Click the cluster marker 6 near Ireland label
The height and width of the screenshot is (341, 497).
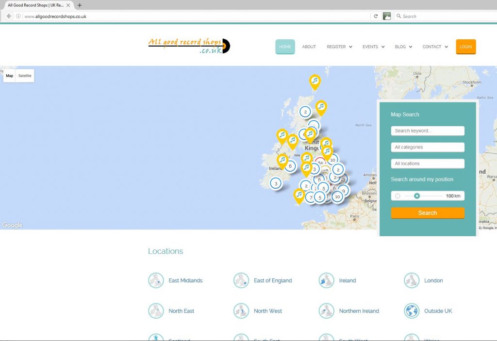pyautogui.click(x=290, y=166)
